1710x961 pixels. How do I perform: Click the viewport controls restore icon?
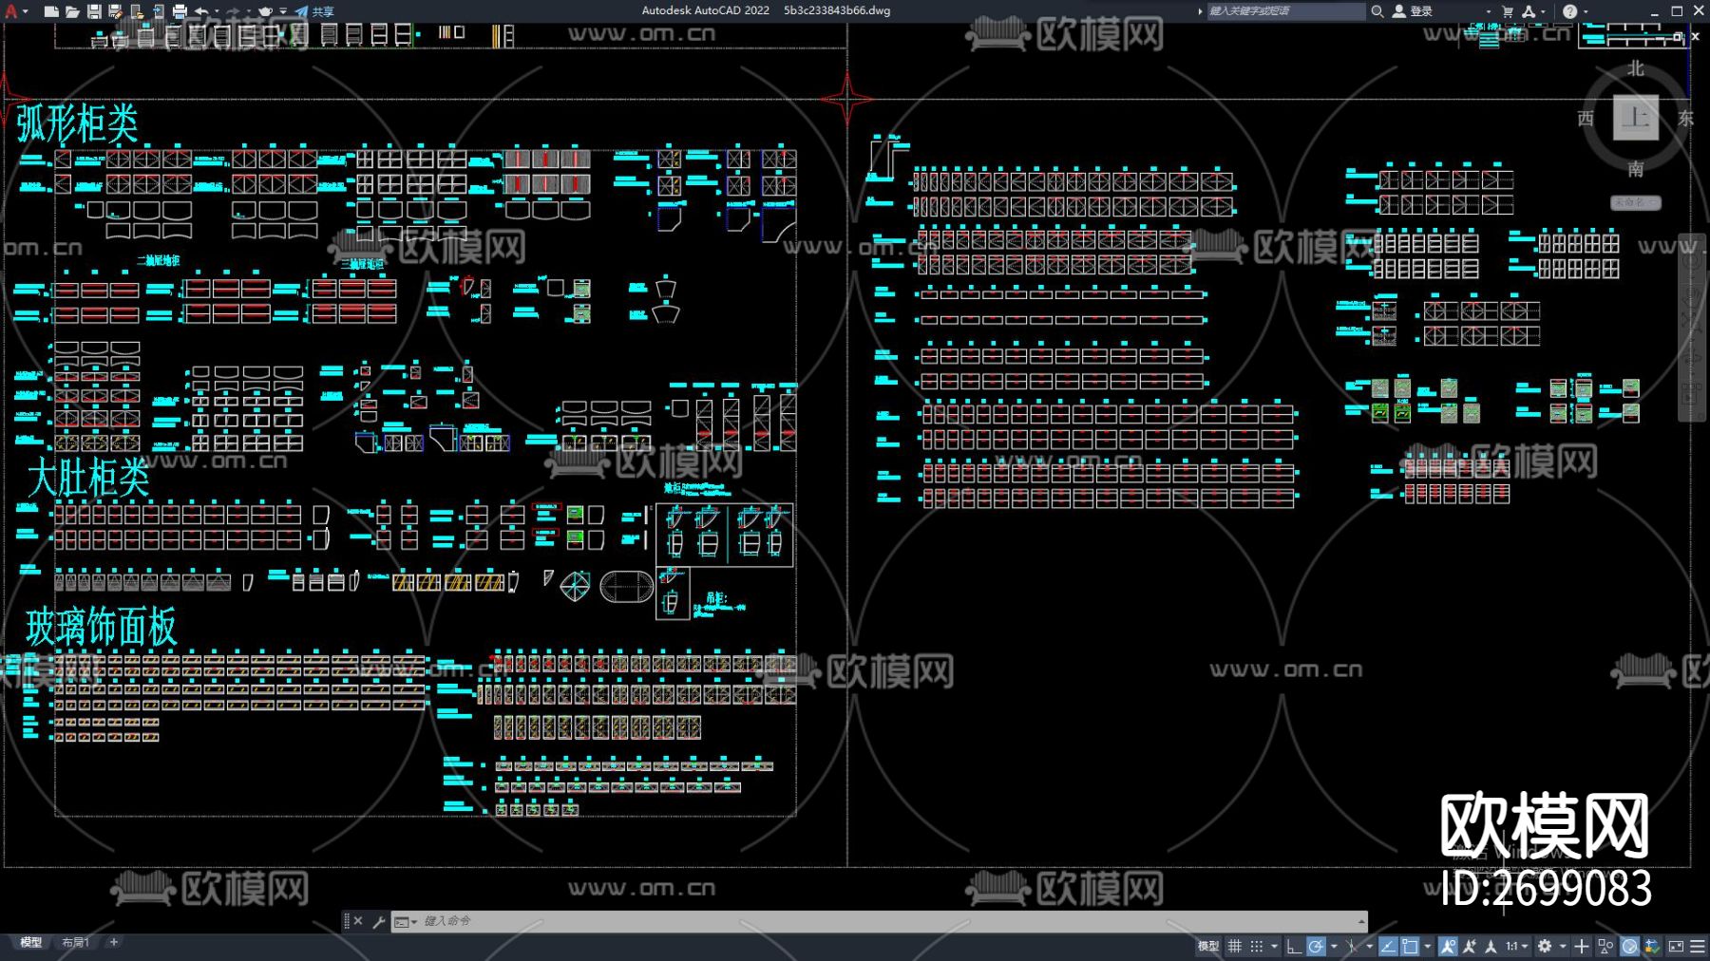coord(1679,36)
